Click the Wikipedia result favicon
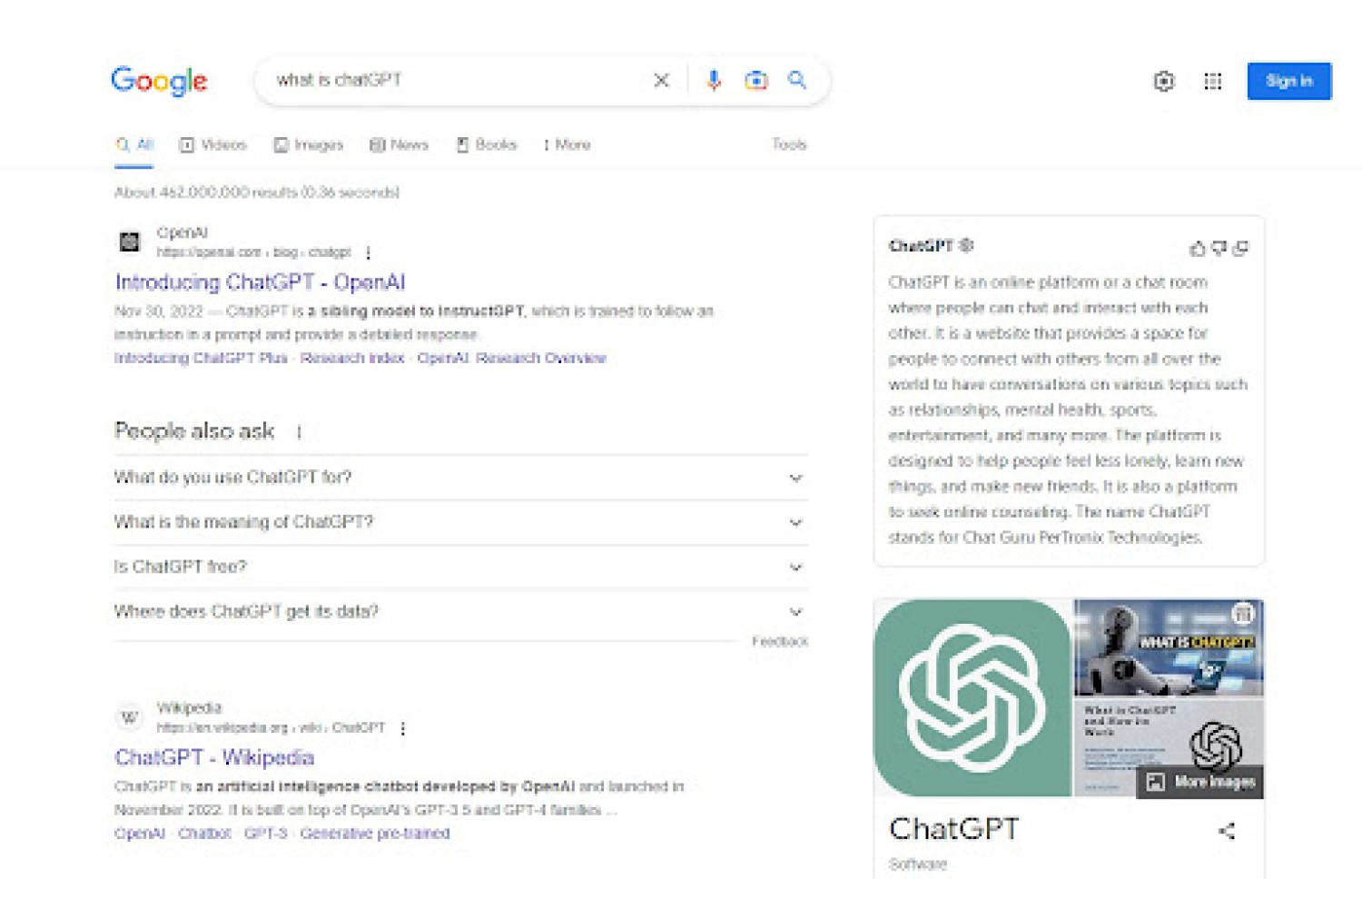This screenshot has height=908, width=1362. (130, 717)
